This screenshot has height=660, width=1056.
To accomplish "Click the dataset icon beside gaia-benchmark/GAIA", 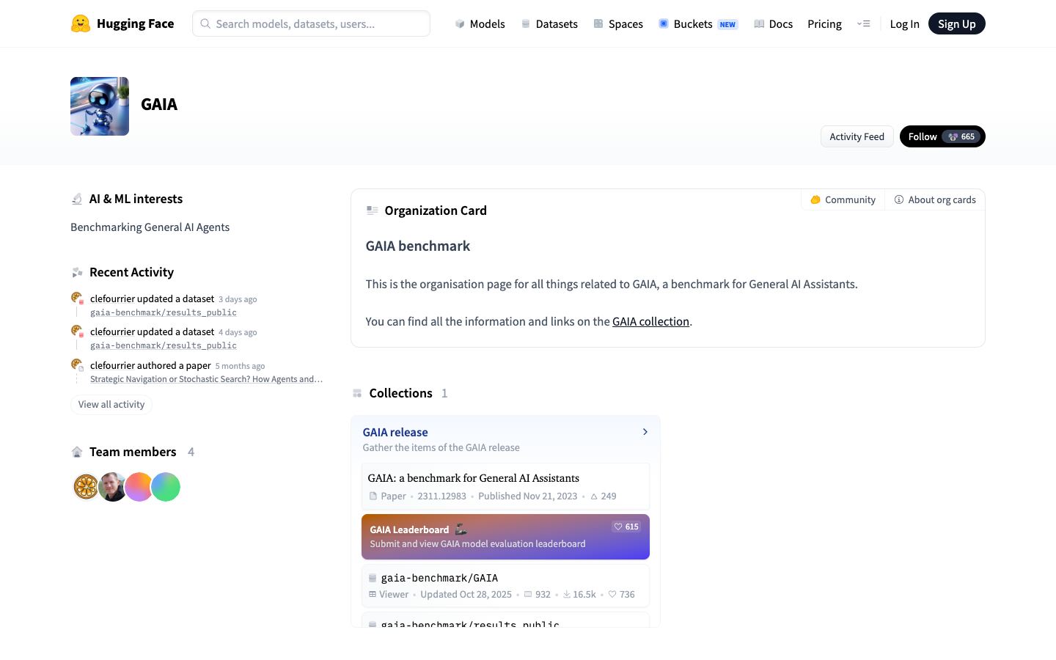I will coord(373,578).
